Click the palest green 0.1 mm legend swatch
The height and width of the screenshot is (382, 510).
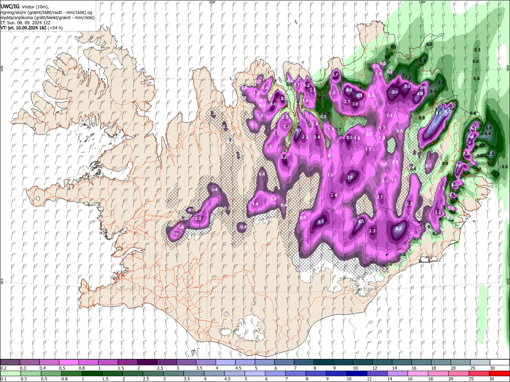pyautogui.click(x=10, y=373)
